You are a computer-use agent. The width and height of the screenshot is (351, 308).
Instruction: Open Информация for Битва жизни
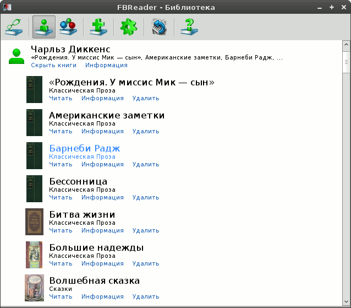point(102,230)
